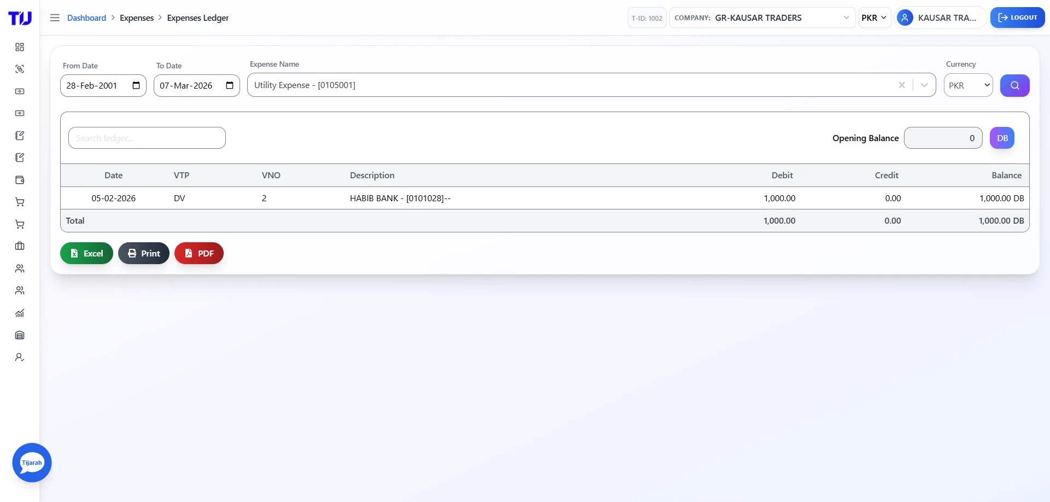Select the briefcase icon in sidebar
The image size is (1050, 502).
click(20, 246)
